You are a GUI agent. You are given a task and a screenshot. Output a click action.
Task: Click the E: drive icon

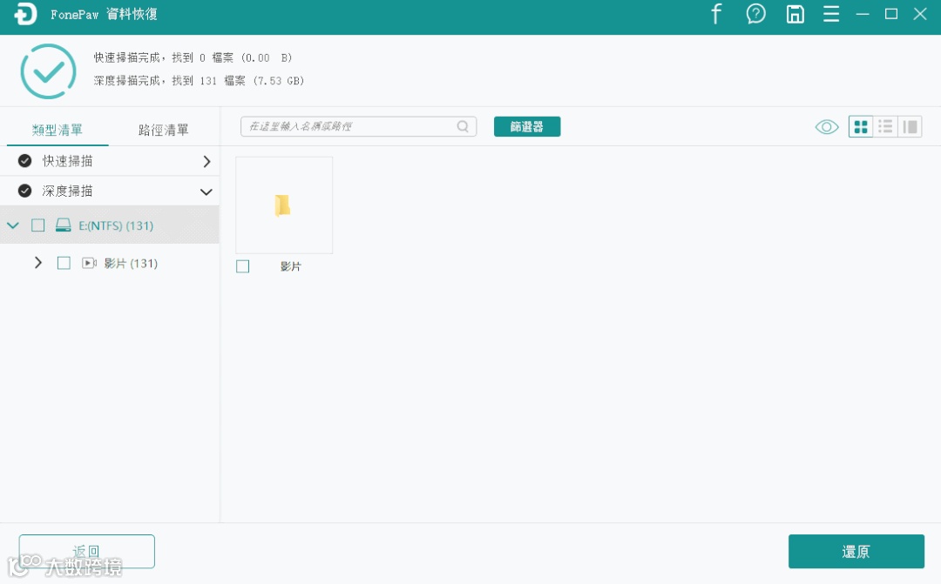(63, 225)
